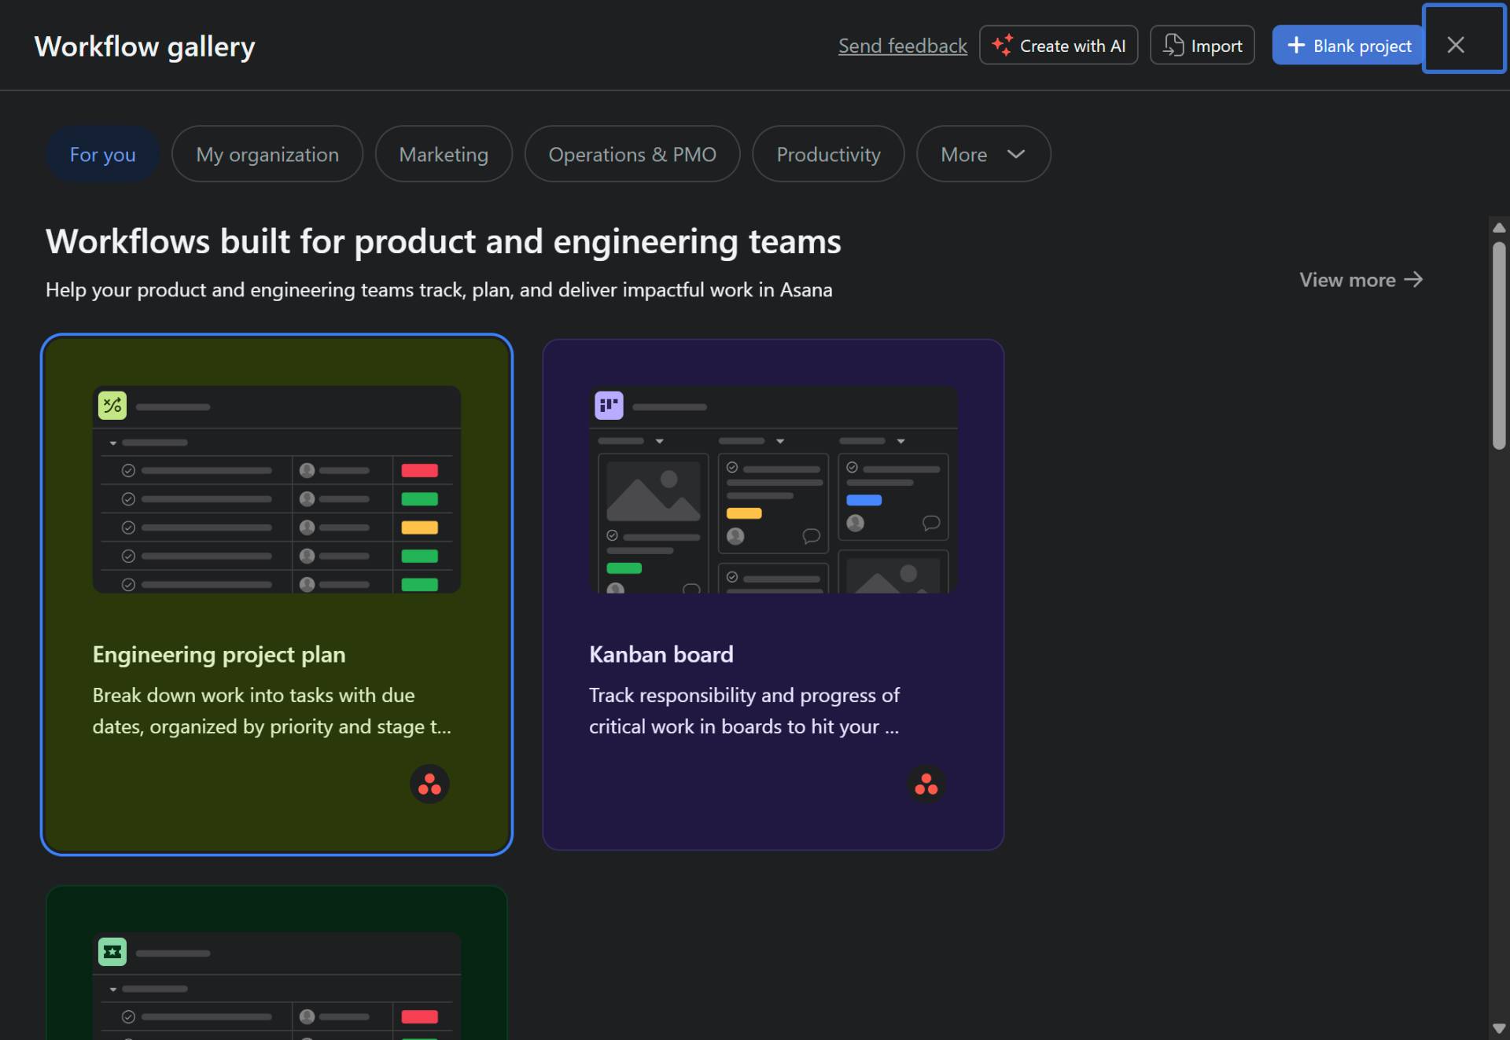Click the ticket icon on the bottom template card
The width and height of the screenshot is (1510, 1040).
pos(112,952)
